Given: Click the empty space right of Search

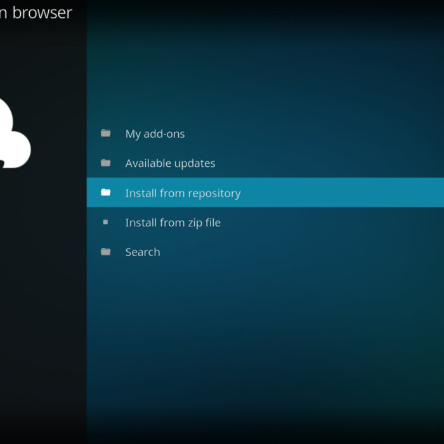Looking at the screenshot, I should (304, 252).
